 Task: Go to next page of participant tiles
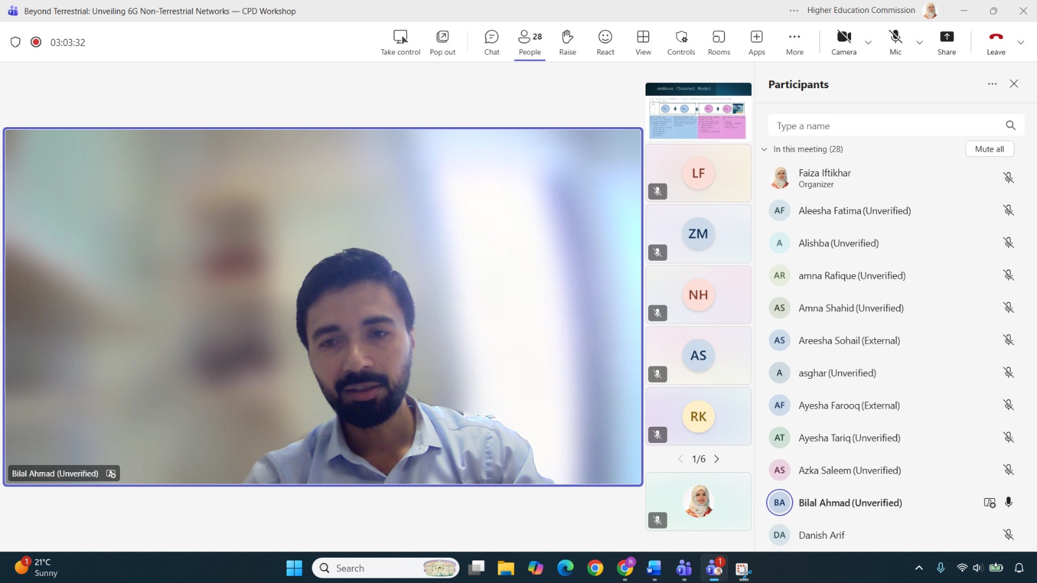pyautogui.click(x=717, y=459)
